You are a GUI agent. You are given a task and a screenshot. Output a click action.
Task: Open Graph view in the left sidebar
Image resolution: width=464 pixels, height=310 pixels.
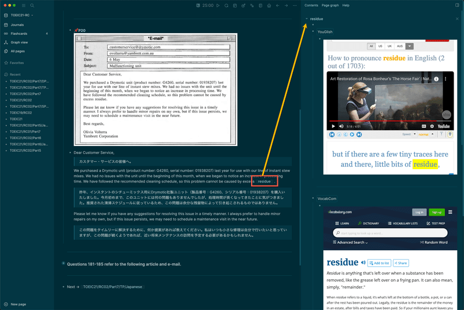19,42
